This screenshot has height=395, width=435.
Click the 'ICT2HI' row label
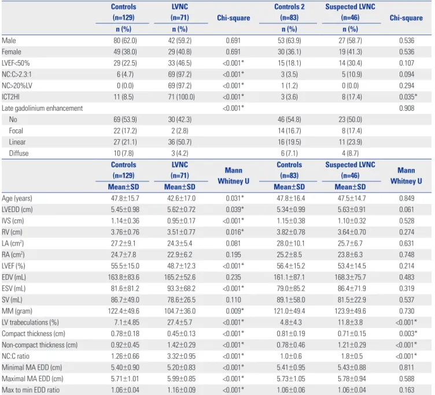[x=10, y=97]
